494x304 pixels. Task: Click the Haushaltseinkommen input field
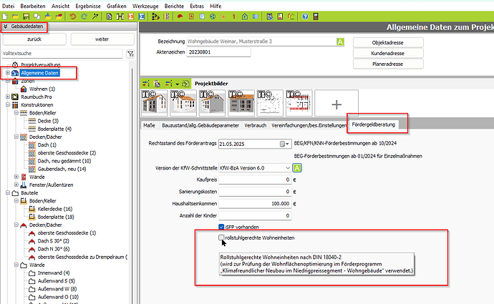pos(255,204)
